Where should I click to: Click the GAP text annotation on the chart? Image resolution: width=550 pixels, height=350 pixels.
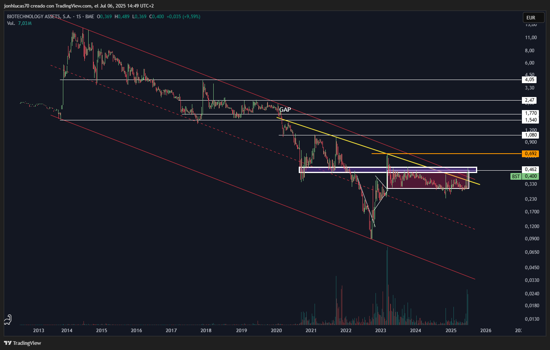285,110
